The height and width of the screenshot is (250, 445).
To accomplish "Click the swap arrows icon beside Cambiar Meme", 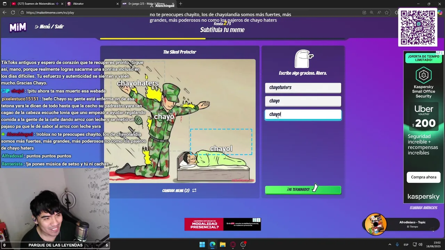I will click(194, 190).
